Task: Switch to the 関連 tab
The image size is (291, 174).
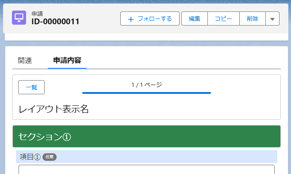Action: point(25,60)
